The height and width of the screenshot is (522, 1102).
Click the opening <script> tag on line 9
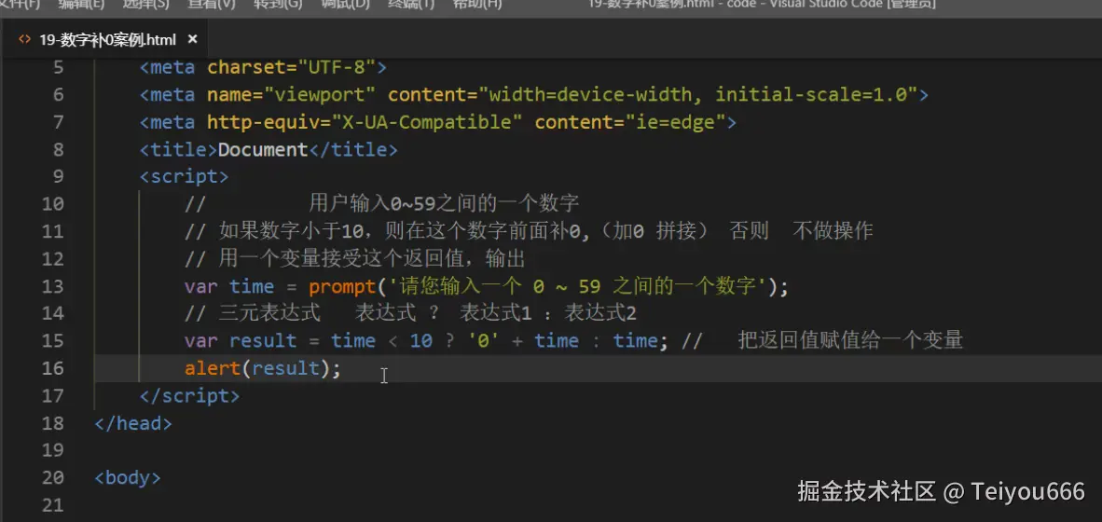[x=185, y=176]
